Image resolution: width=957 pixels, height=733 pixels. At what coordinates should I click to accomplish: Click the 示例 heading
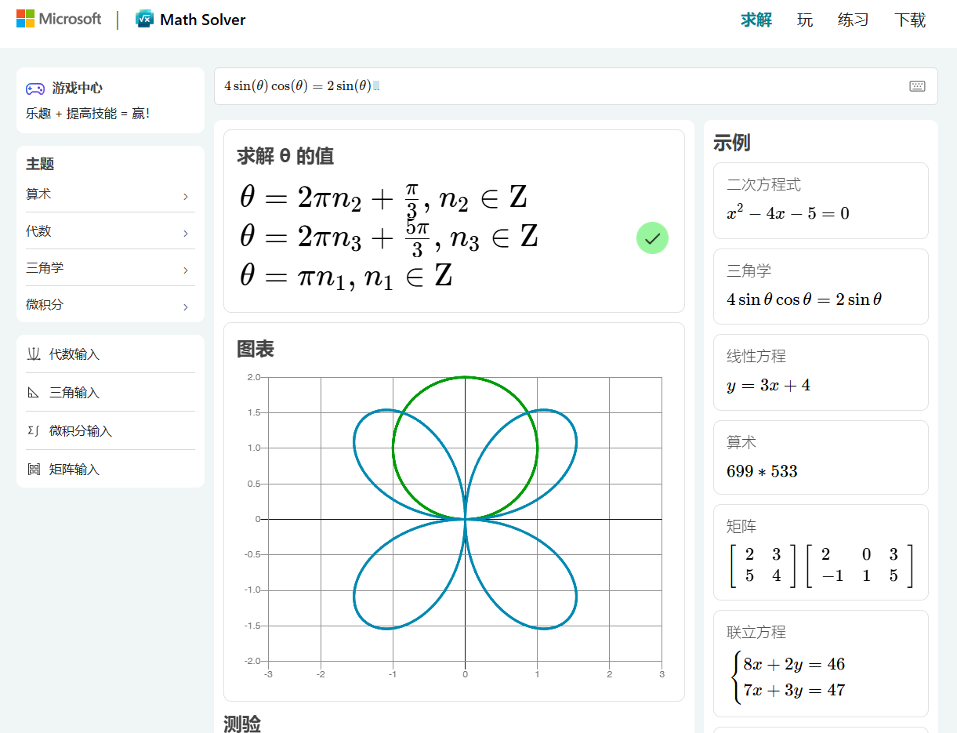[732, 143]
